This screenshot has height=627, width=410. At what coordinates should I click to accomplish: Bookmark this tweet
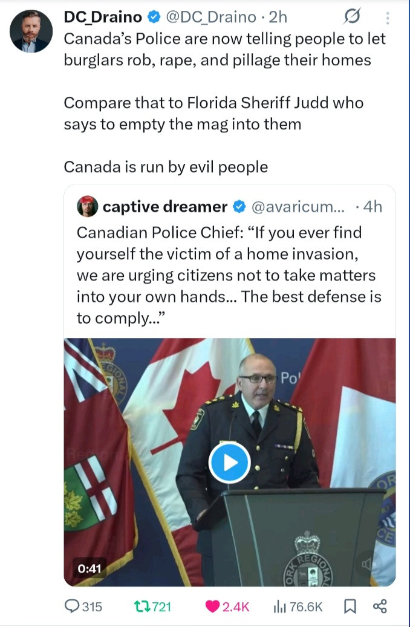tap(350, 606)
